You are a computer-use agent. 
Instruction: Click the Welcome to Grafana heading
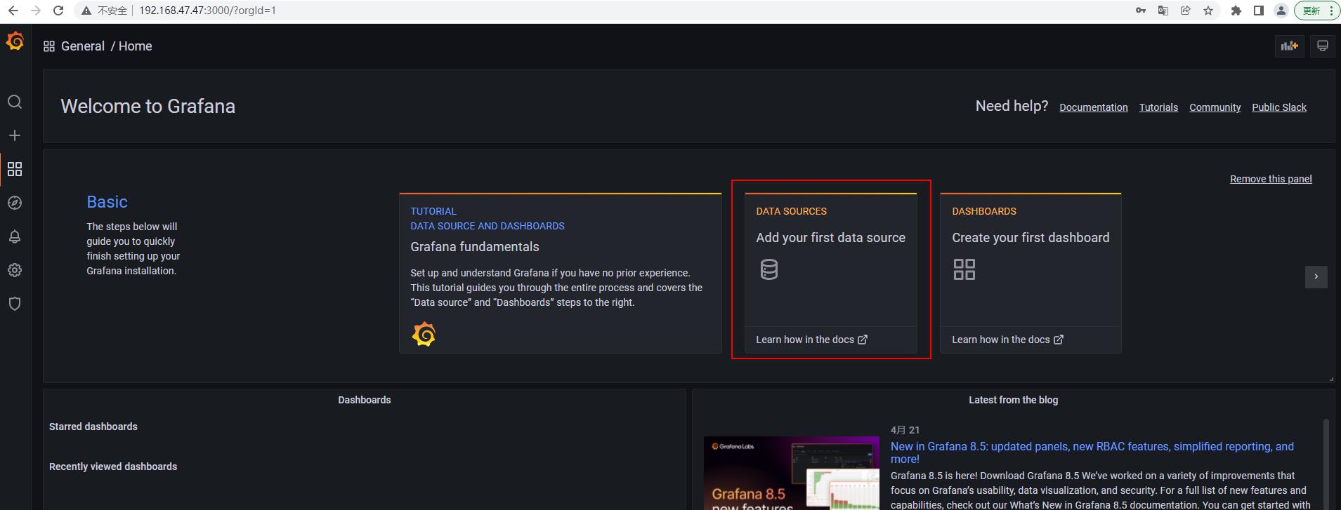[x=148, y=106]
